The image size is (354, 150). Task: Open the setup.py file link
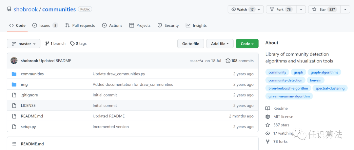click(x=29, y=127)
